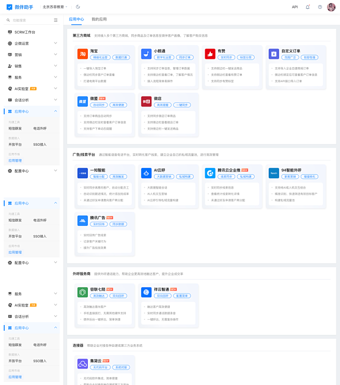Expand the 销售 chevron
The width and height of the screenshot is (340, 385).
point(55,66)
